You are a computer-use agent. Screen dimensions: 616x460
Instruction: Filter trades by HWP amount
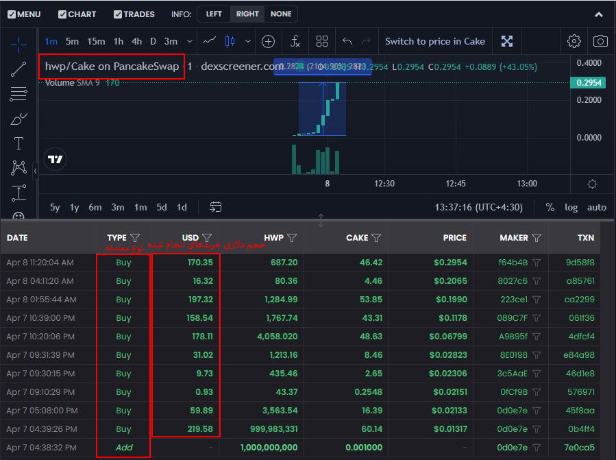[x=292, y=238]
